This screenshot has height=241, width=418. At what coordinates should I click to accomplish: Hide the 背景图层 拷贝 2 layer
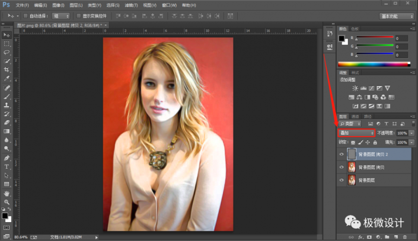tap(342, 154)
